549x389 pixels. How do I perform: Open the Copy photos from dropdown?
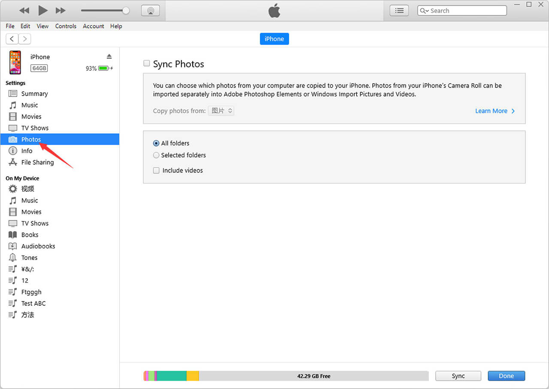coord(221,111)
